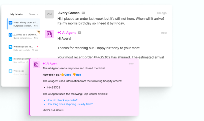Click the Shopify order number #4435302 in note
The height and width of the screenshot is (121, 204).
pos(53,87)
